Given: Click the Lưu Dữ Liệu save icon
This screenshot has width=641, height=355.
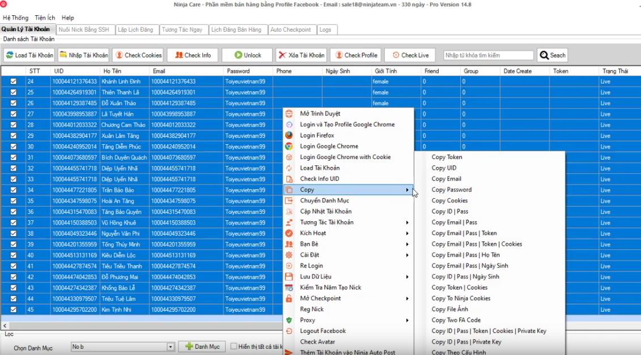Looking at the screenshot, I should coord(289,276).
